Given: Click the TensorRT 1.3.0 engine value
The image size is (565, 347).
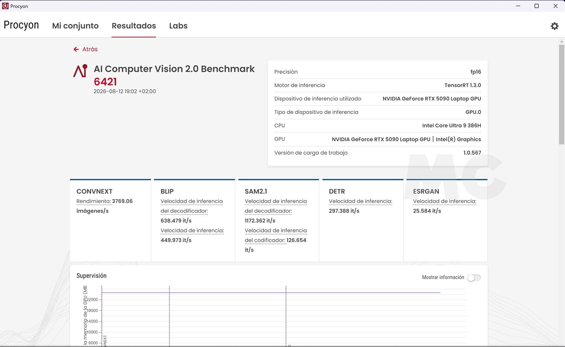Looking at the screenshot, I should [463, 85].
